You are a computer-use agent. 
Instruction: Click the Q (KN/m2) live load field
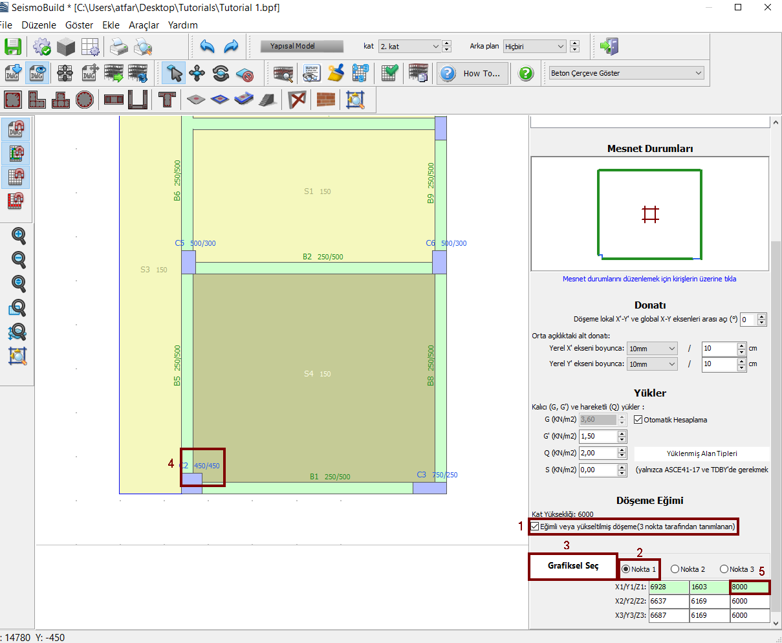coord(598,453)
